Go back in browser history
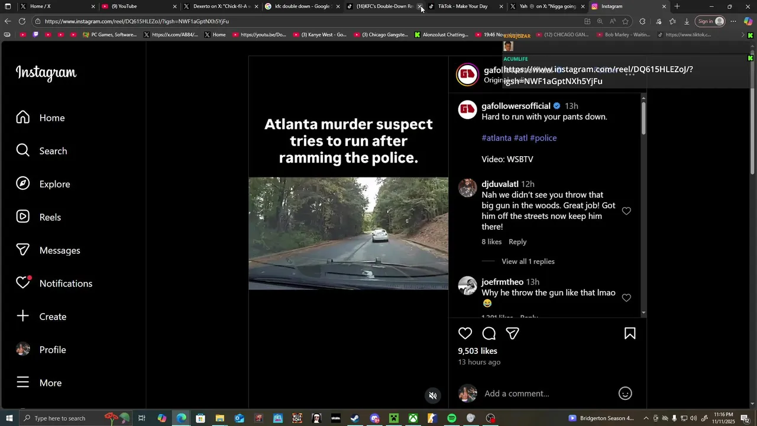 point(7,21)
